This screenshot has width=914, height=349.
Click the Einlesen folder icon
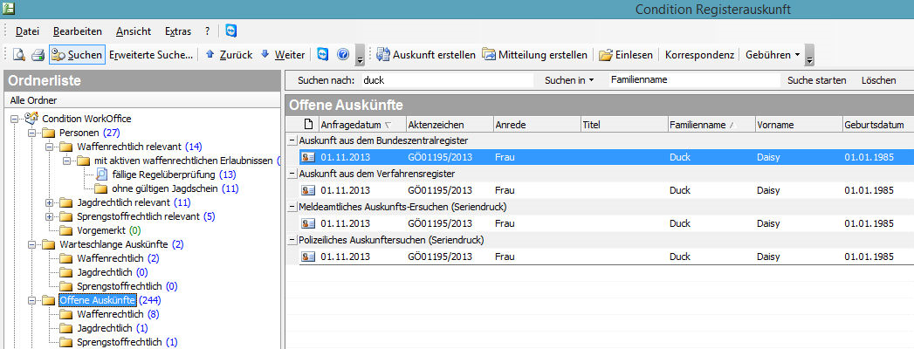605,55
